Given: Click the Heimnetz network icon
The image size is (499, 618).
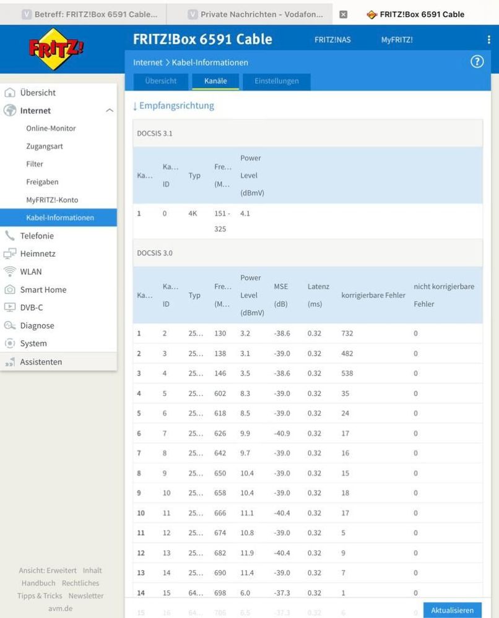Looking at the screenshot, I should pos(9,254).
